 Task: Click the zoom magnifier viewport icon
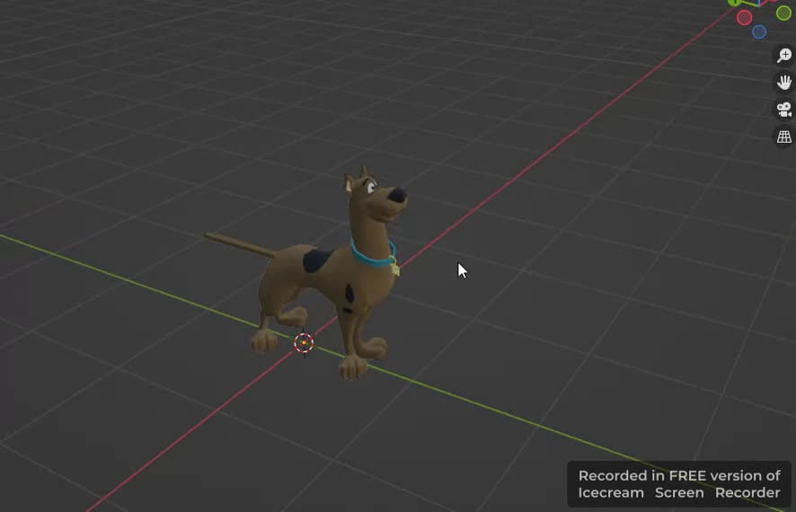(783, 55)
